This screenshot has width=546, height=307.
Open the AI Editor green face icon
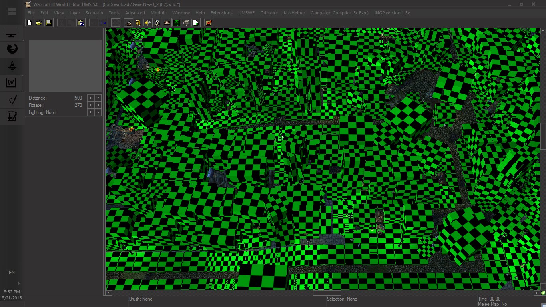[177, 23]
